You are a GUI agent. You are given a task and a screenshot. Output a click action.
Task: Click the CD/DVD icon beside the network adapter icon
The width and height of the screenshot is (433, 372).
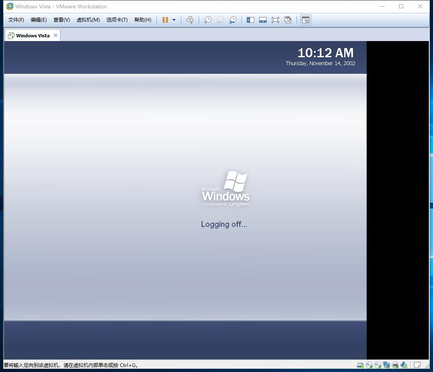(x=378, y=365)
